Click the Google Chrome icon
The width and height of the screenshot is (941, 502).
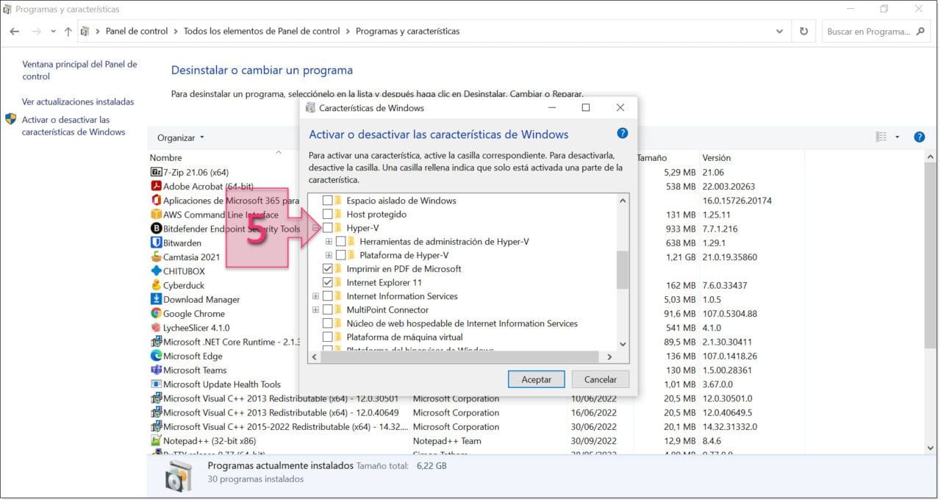pos(156,314)
